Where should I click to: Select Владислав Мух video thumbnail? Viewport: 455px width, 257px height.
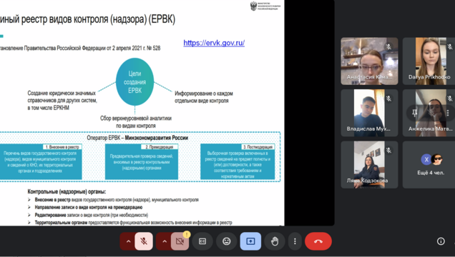[x=369, y=113]
